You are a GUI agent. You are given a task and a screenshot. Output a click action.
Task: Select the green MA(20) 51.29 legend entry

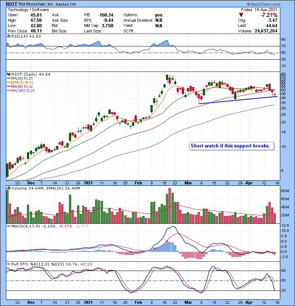20,78
